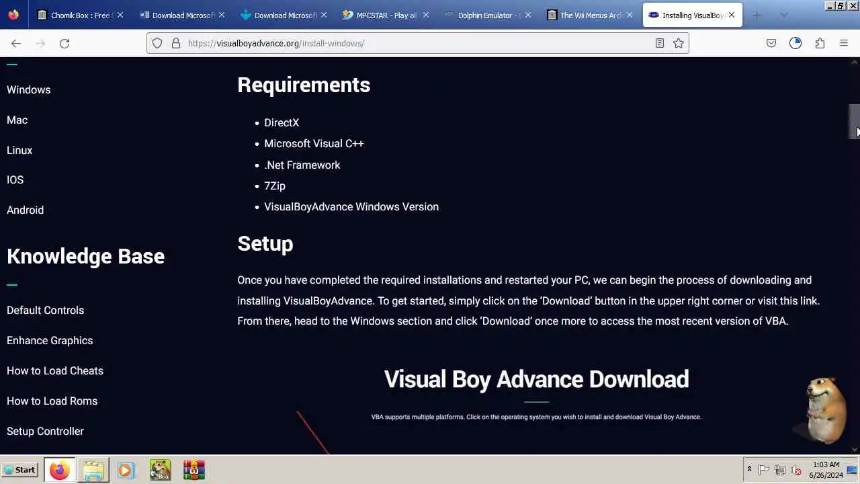Click the Knowledge Base heading
The width and height of the screenshot is (860, 484).
click(85, 256)
